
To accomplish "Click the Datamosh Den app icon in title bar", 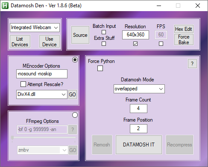I will [x=5, y=6].
